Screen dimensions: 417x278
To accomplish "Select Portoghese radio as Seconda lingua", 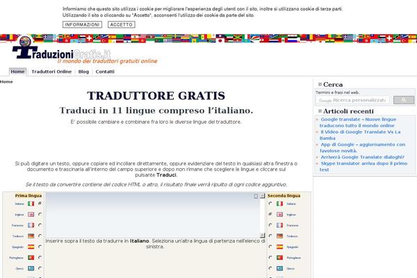I will (x=270, y=257).
